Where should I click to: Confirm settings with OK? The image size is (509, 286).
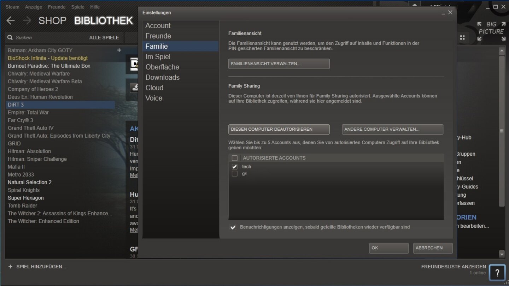coord(389,248)
